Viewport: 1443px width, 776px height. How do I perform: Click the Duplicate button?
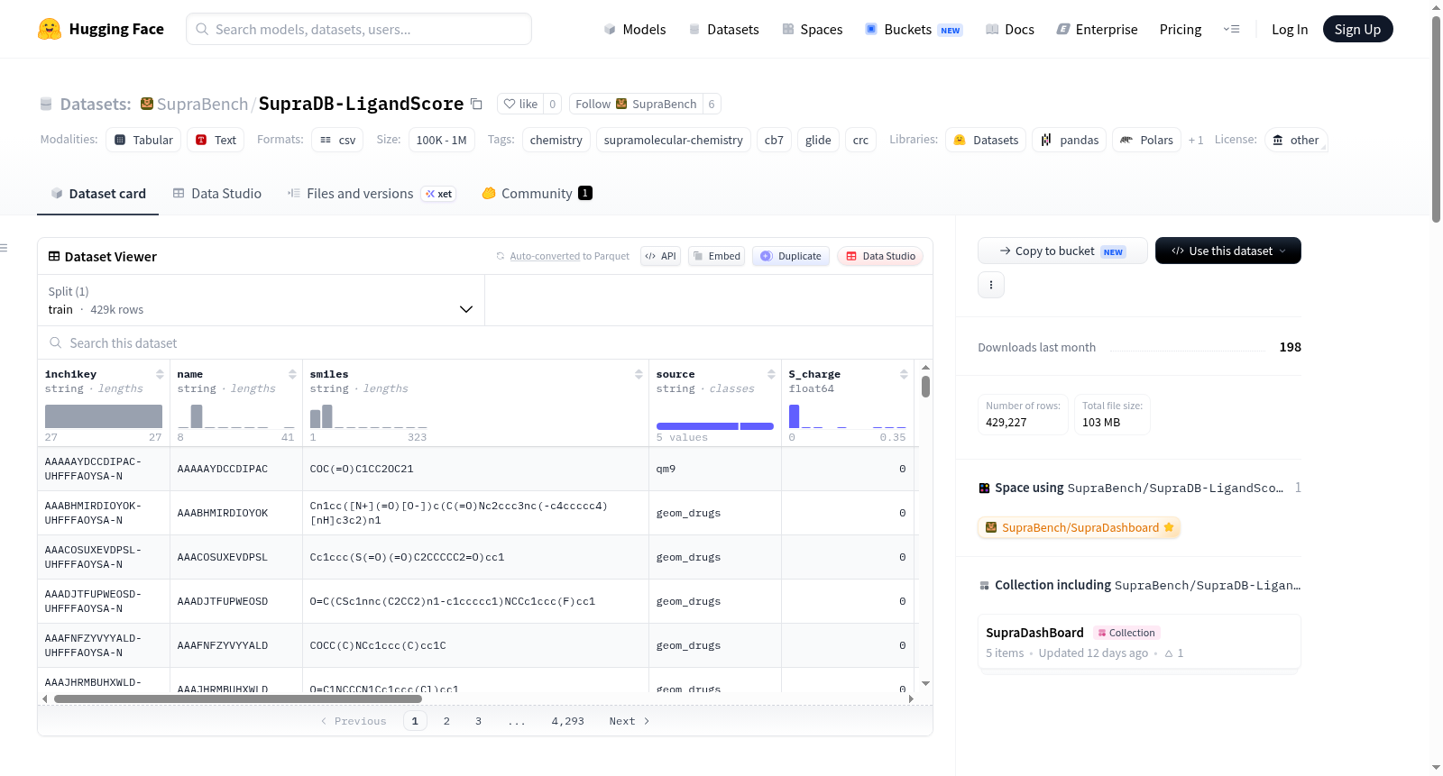point(791,256)
